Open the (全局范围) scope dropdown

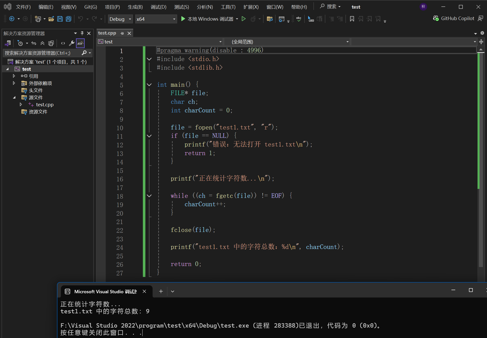tap(287, 42)
